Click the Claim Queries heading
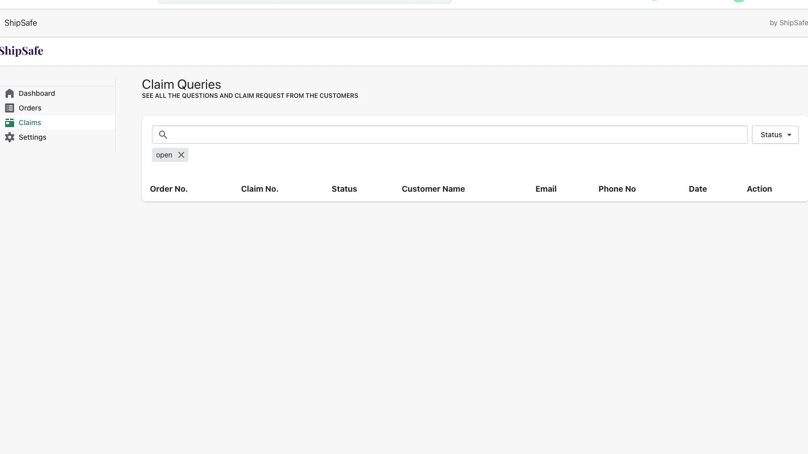 tap(181, 84)
